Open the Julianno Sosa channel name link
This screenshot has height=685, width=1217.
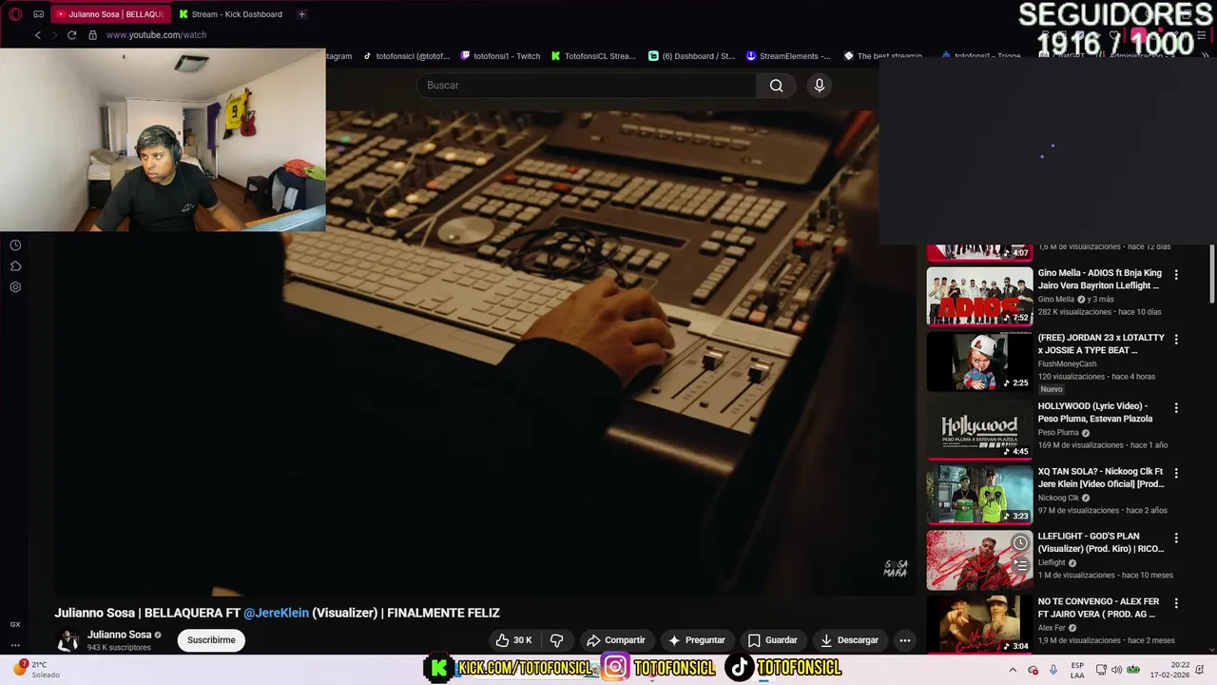(120, 635)
